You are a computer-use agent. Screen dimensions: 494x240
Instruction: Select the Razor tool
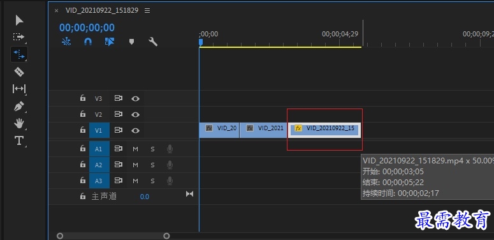19,72
